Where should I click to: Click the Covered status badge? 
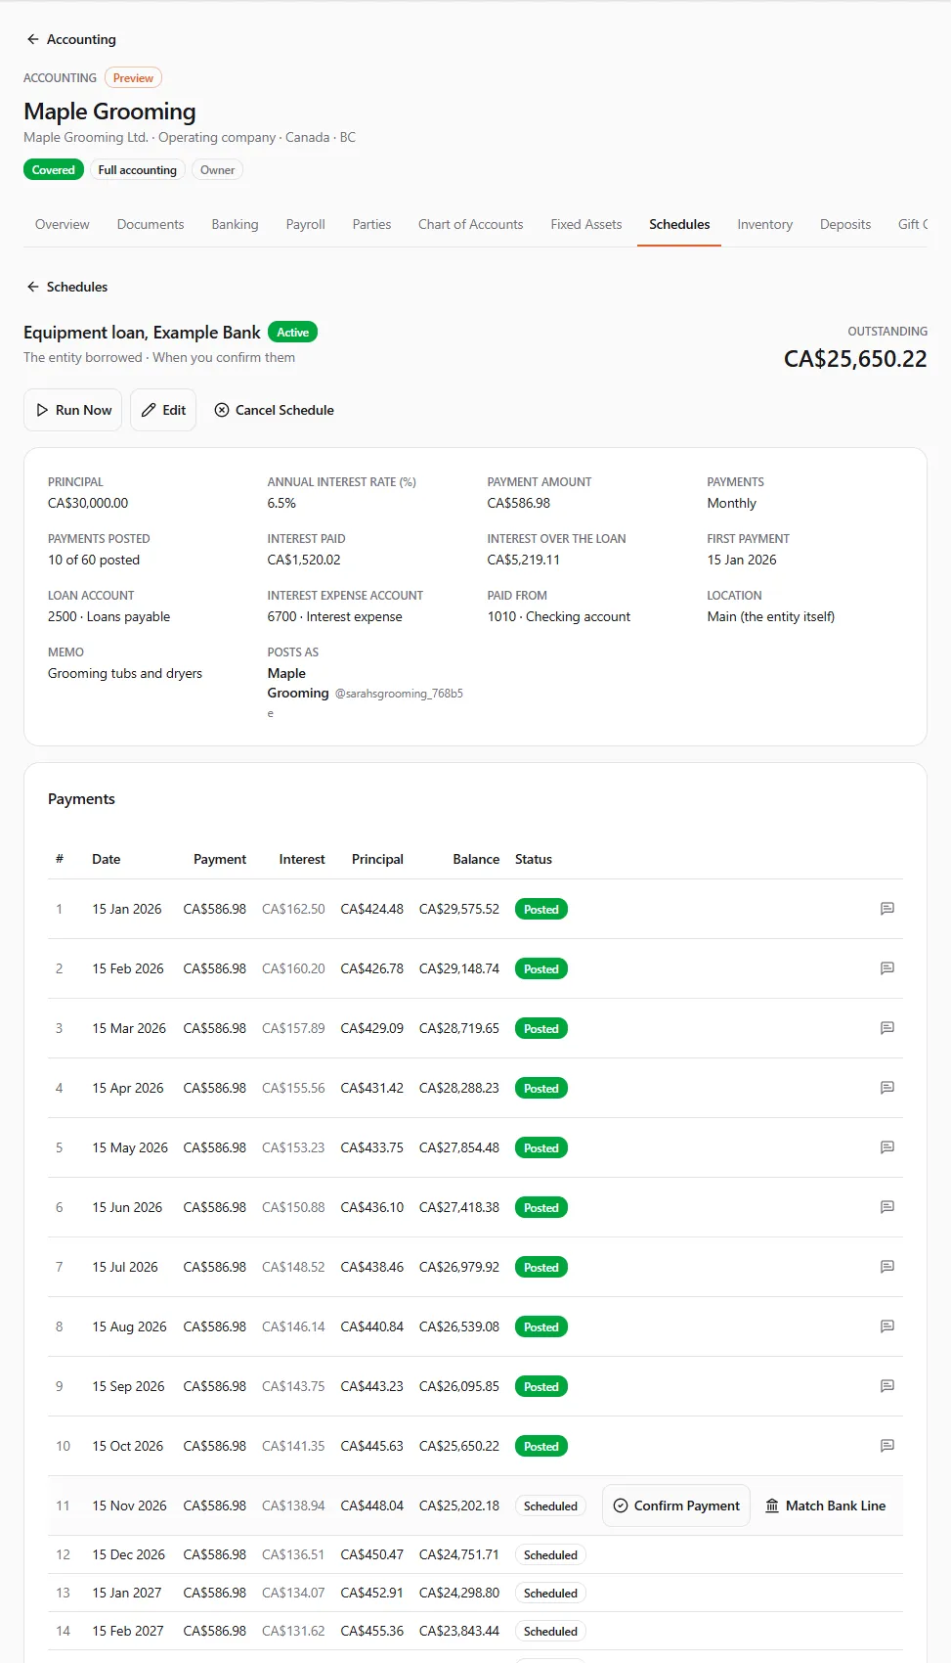pos(54,170)
